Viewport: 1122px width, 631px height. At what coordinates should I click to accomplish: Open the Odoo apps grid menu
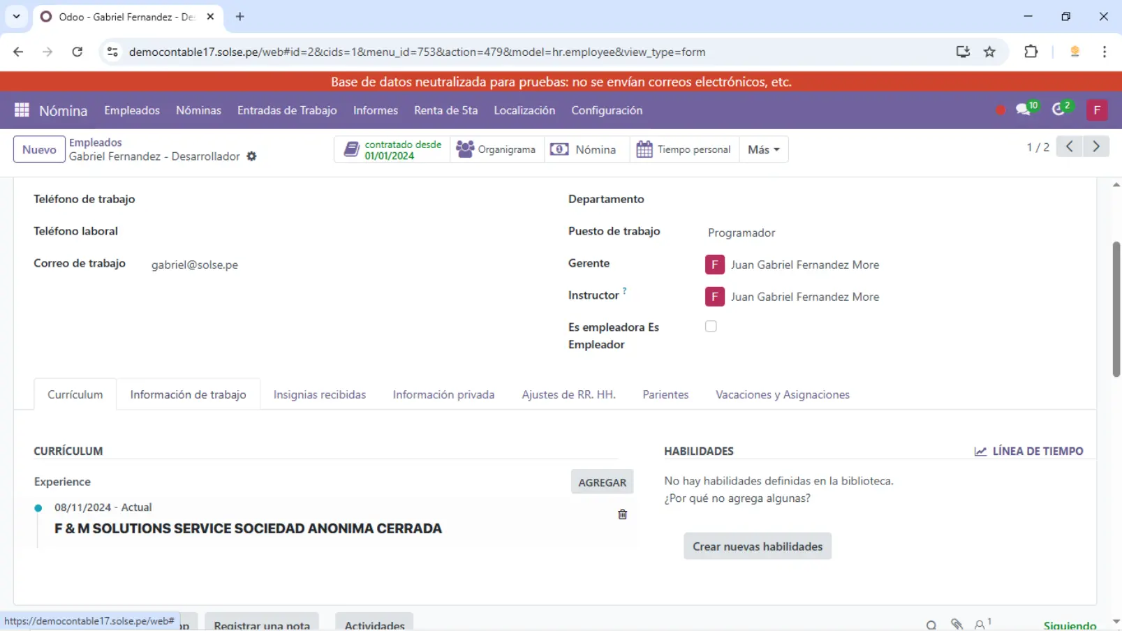click(x=22, y=110)
